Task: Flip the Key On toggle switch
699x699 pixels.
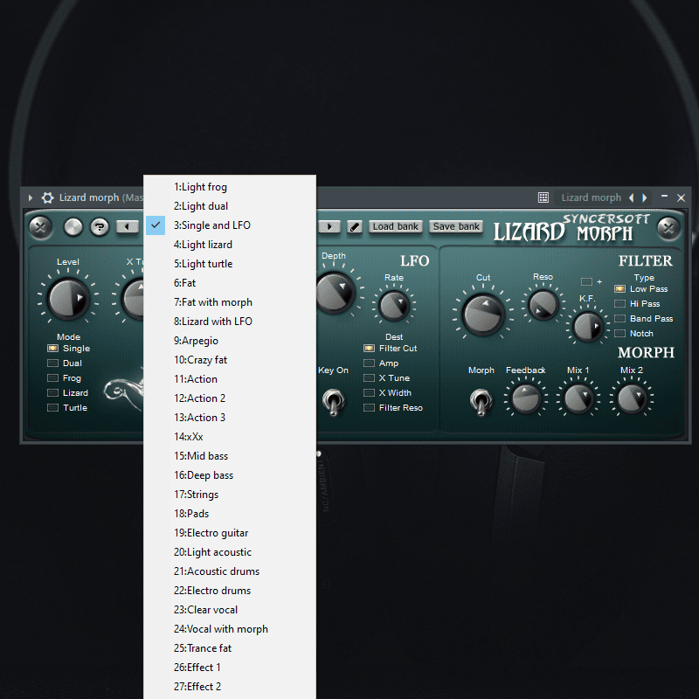Action: [x=334, y=401]
